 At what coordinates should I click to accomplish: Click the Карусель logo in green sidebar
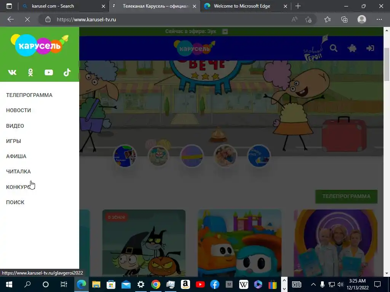(x=40, y=45)
